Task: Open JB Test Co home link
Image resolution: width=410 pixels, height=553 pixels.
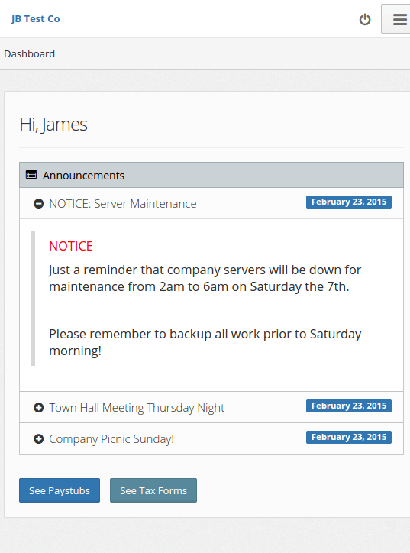Action: coord(35,18)
